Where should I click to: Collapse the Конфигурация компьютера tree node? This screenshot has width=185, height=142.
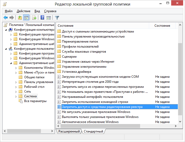6,30
